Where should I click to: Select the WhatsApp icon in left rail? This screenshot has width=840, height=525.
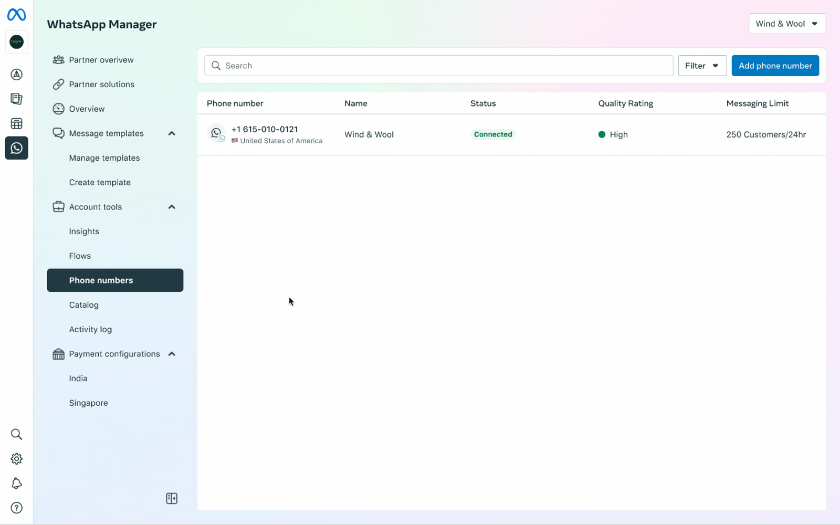(16, 148)
